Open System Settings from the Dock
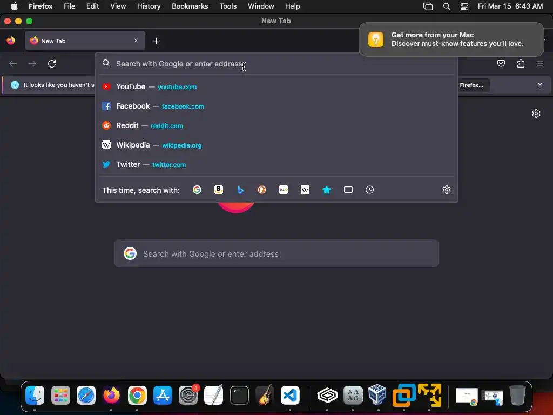553x415 pixels. pyautogui.click(x=188, y=395)
